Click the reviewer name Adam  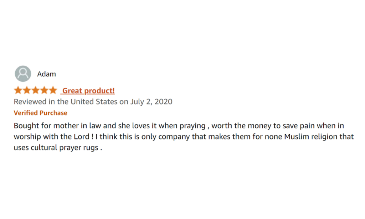coord(46,74)
